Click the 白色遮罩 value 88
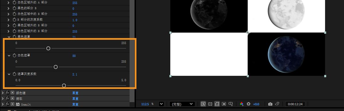 pos(74,56)
